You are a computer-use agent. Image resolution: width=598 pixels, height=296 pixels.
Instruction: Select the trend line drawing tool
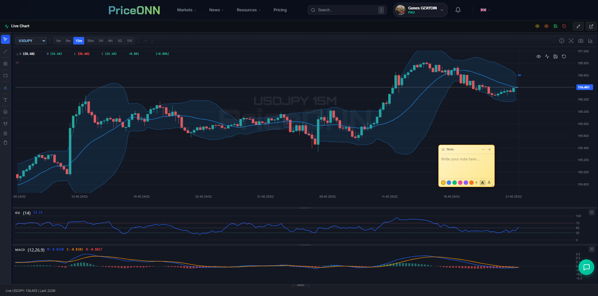[x=5, y=51]
